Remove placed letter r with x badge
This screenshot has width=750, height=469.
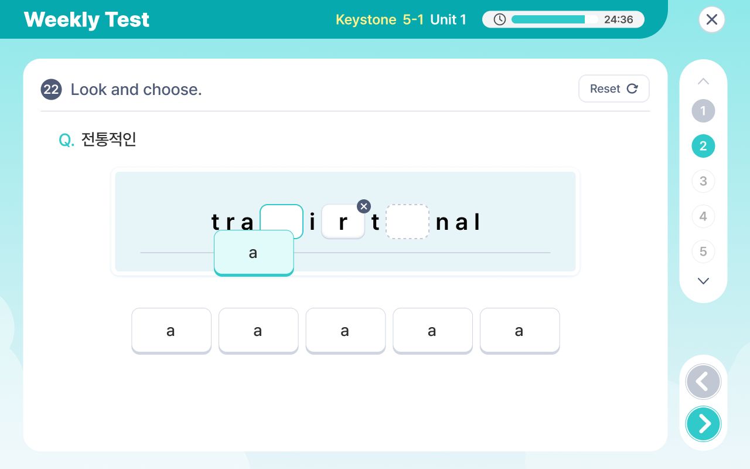[364, 206]
